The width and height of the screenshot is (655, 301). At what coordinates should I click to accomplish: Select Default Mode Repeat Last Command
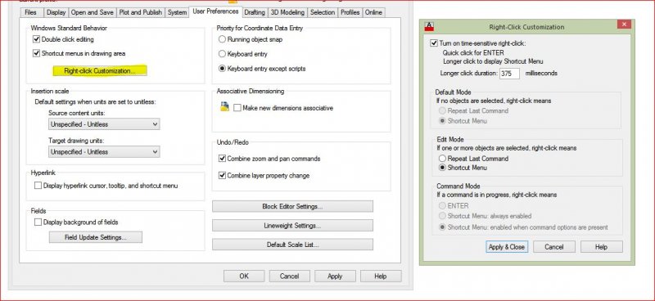click(442, 111)
